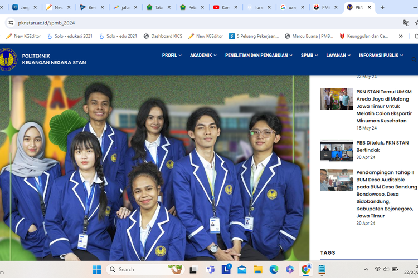Open the Task View icon in taskbar

point(193,270)
